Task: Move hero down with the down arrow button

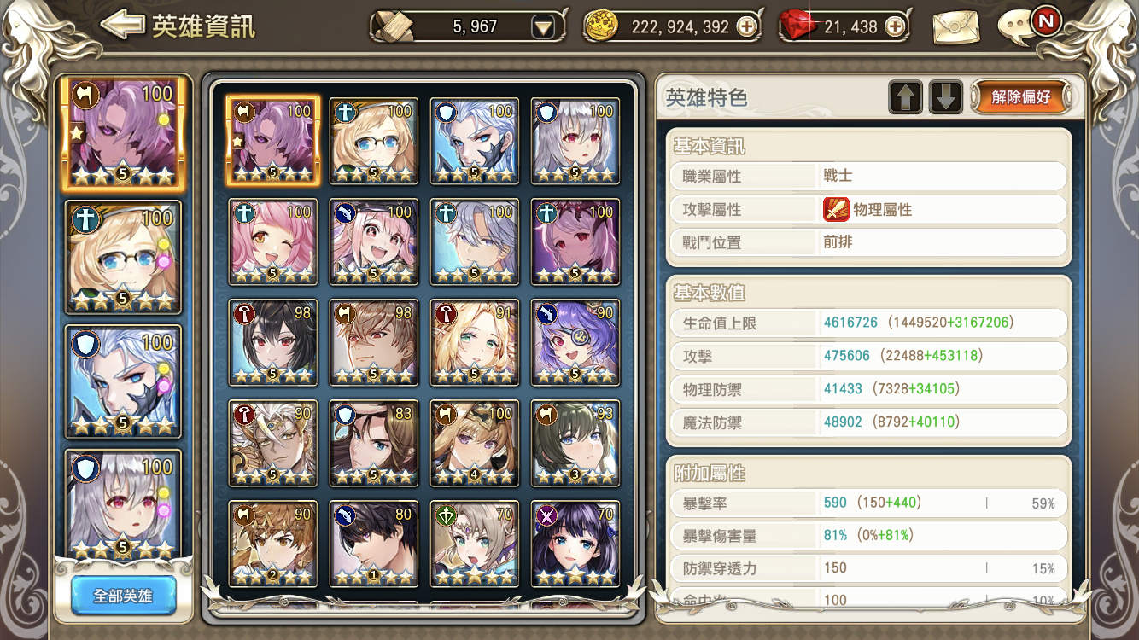Action: pyautogui.click(x=946, y=97)
